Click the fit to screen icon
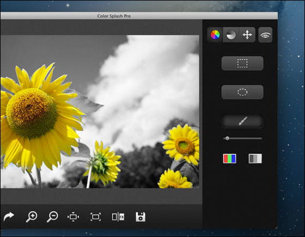The height and width of the screenshot is (237, 305). [x=95, y=217]
